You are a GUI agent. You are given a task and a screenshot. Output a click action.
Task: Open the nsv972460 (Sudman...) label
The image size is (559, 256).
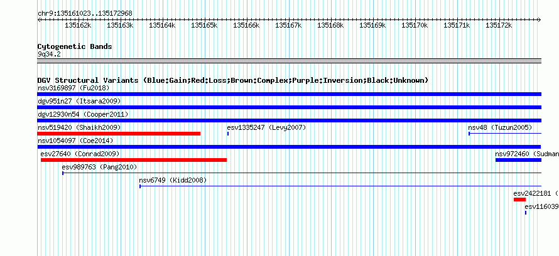tap(527, 154)
